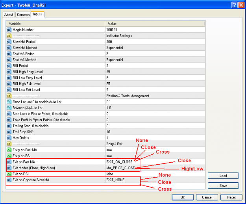Click the Exit Modes row icon
The image size is (246, 204).
pos(9,168)
